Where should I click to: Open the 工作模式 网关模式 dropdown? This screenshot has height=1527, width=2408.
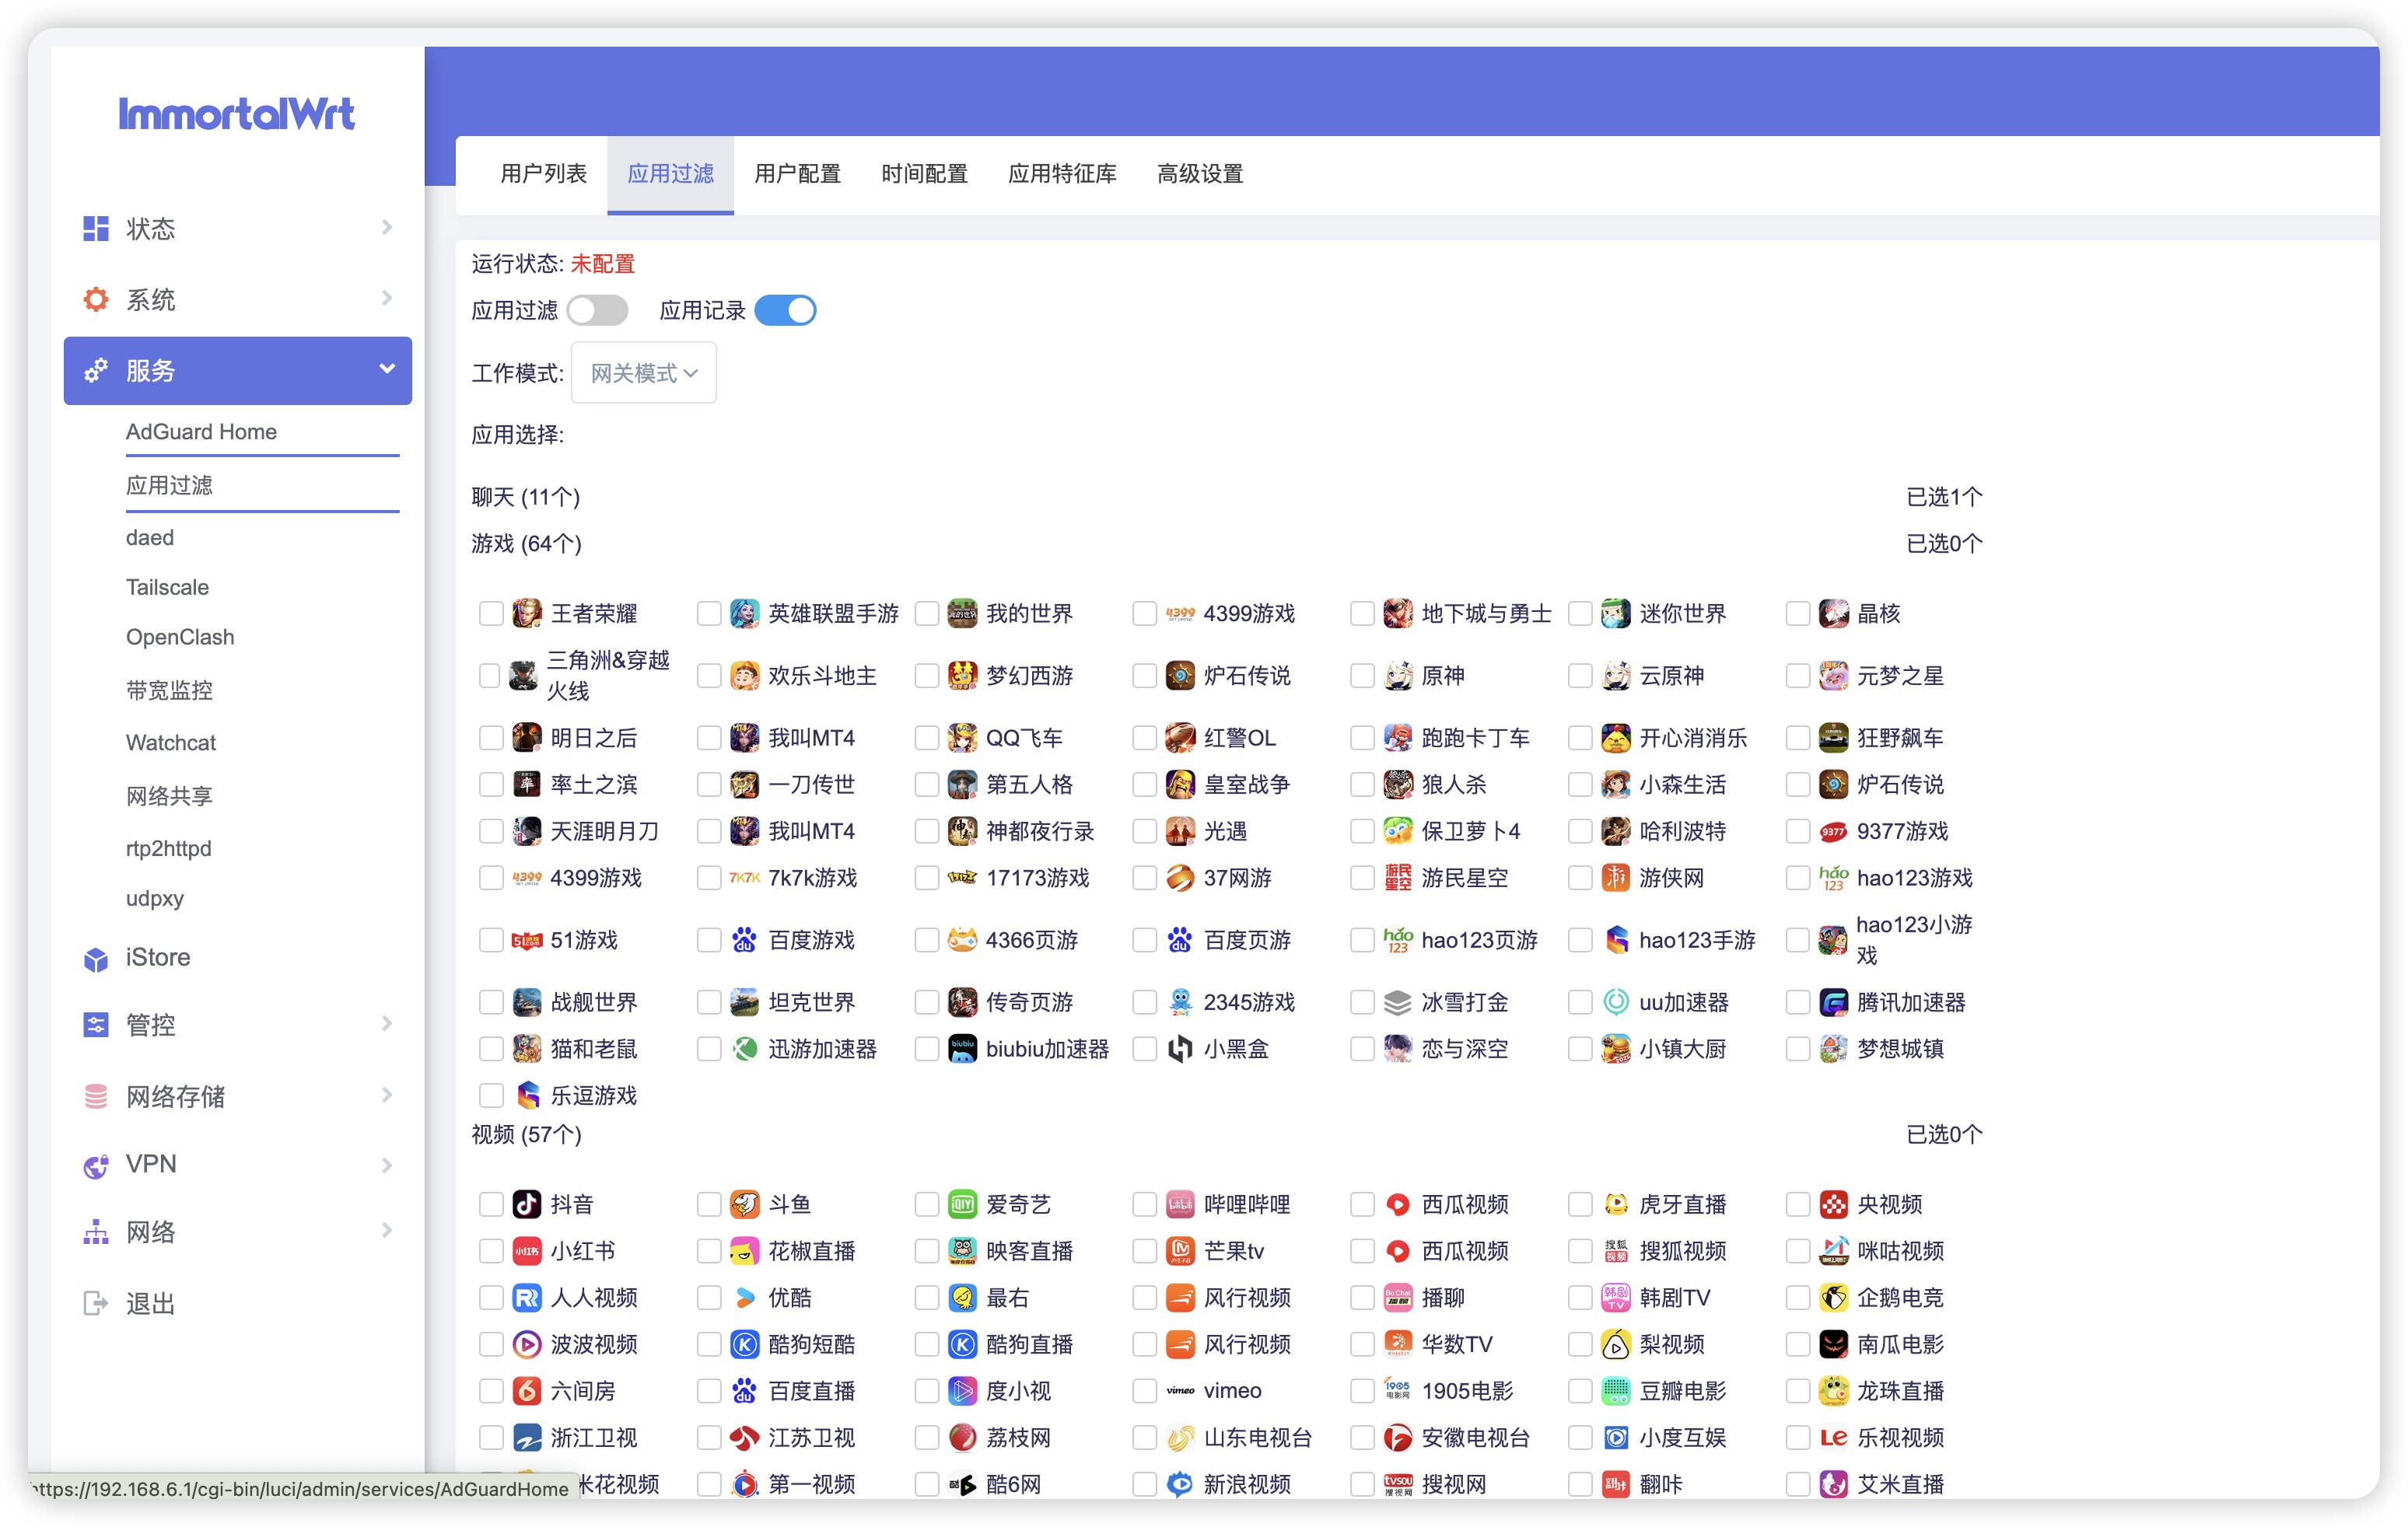(x=643, y=372)
